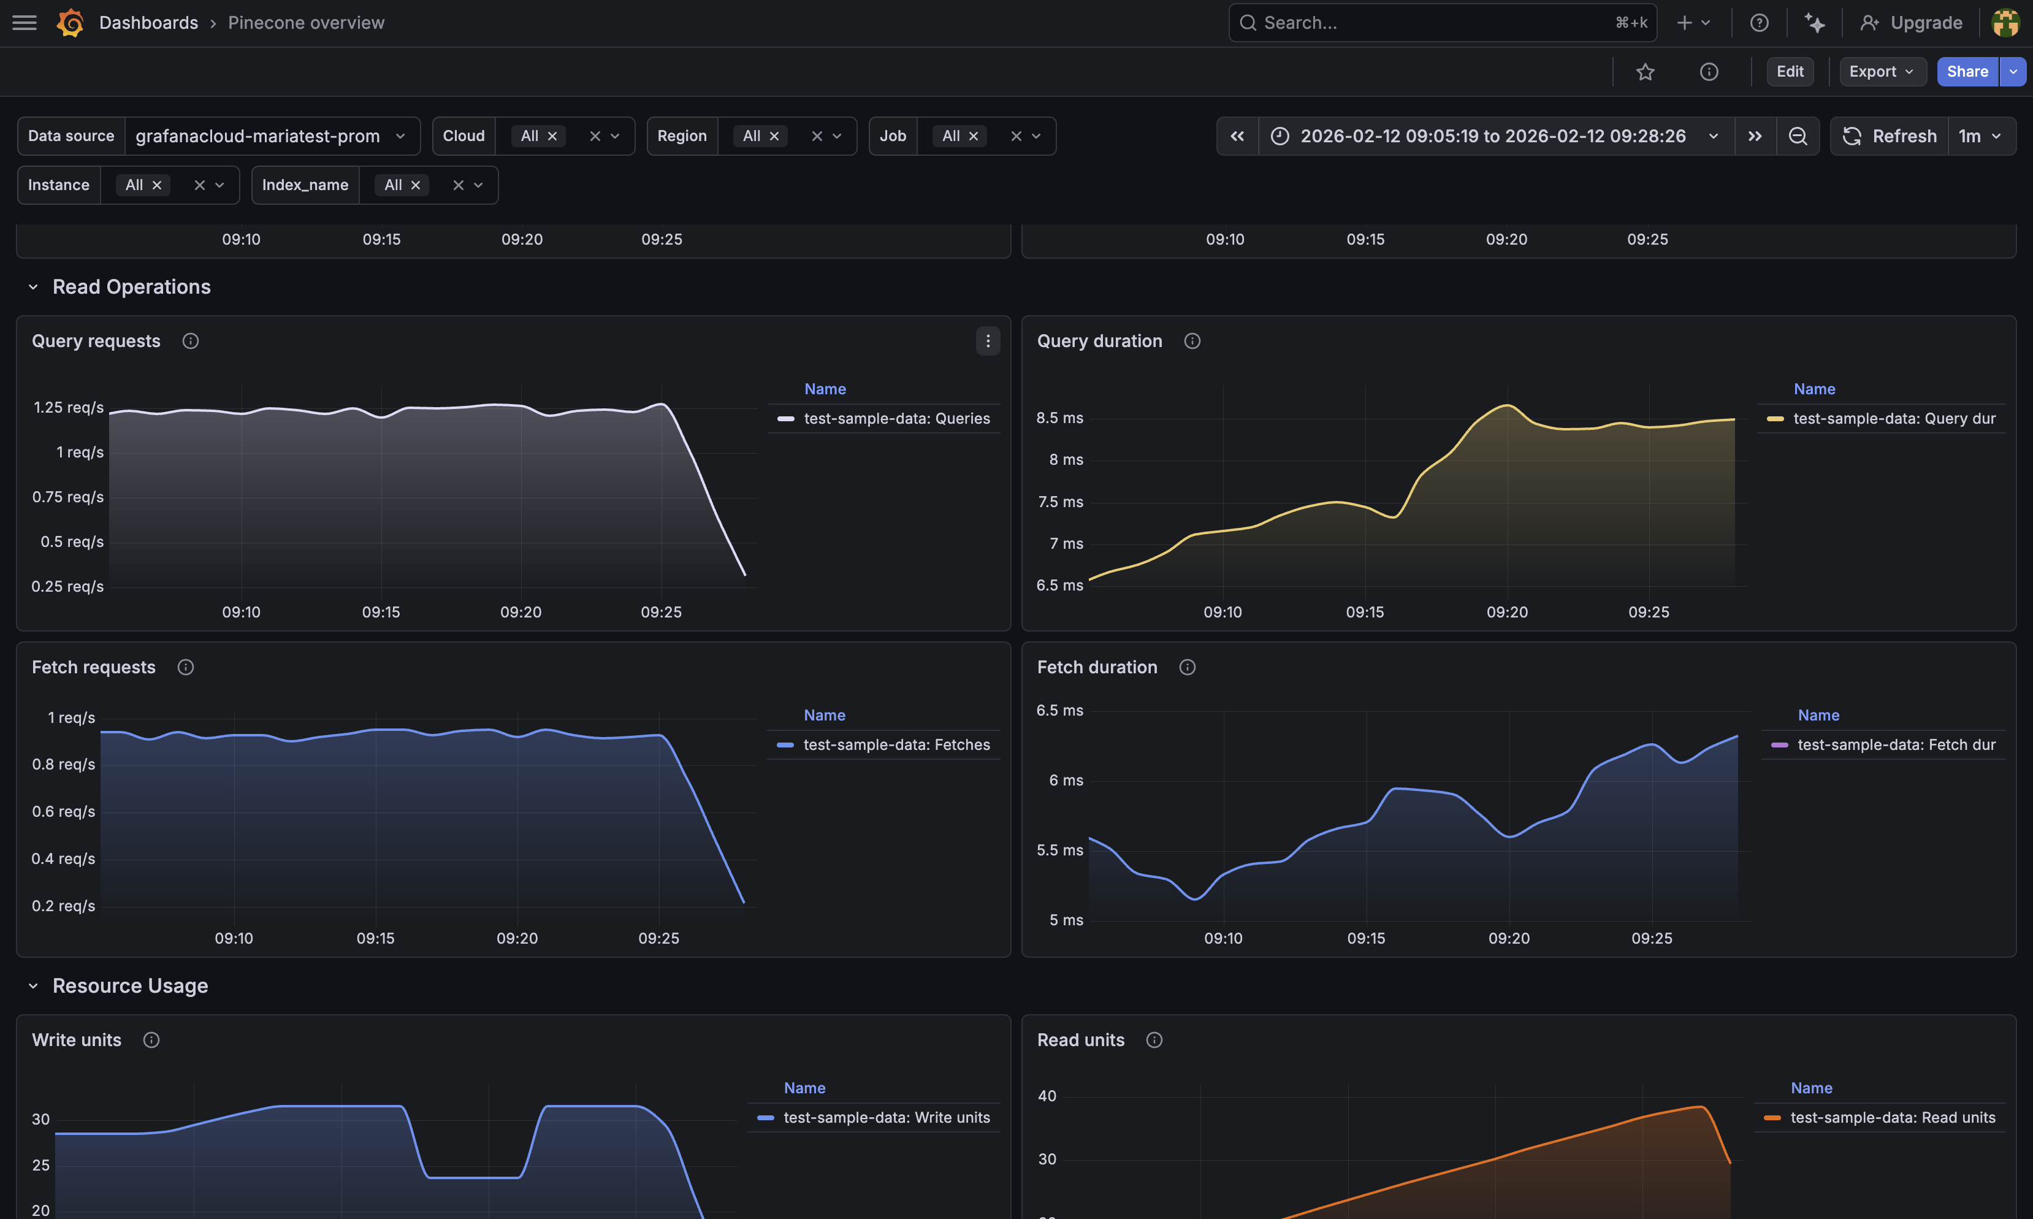Collapse the Resource Usage row
2033x1219 pixels.
coord(34,986)
